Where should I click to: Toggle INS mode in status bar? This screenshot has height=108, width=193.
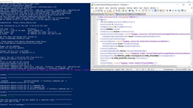coord(189,69)
